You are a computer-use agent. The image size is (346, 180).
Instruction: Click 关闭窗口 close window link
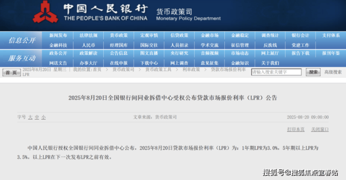point(320,129)
